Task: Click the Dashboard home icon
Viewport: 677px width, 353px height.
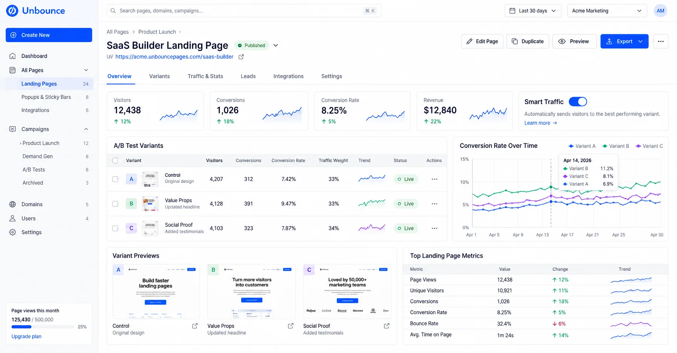Action: click(12, 56)
